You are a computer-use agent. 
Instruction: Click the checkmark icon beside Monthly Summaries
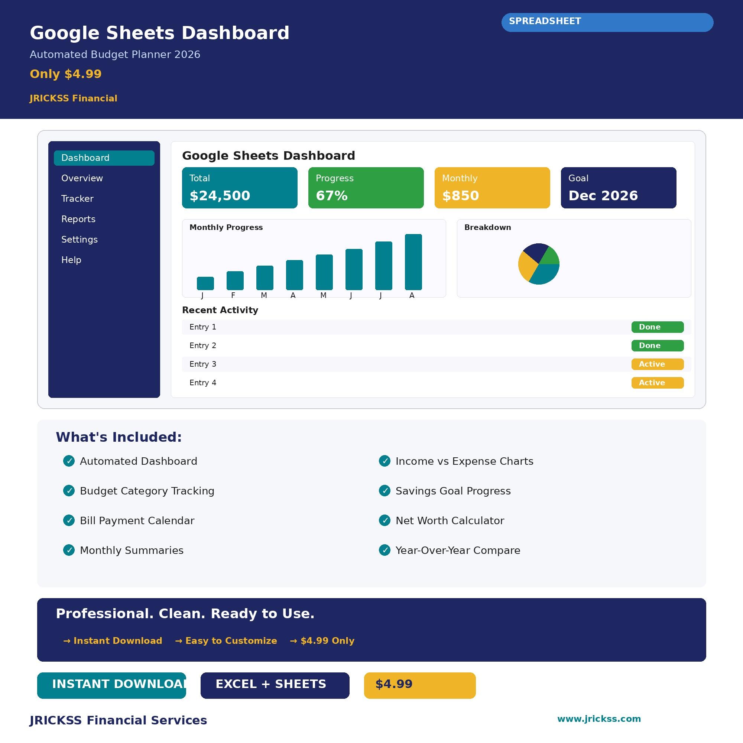(69, 550)
